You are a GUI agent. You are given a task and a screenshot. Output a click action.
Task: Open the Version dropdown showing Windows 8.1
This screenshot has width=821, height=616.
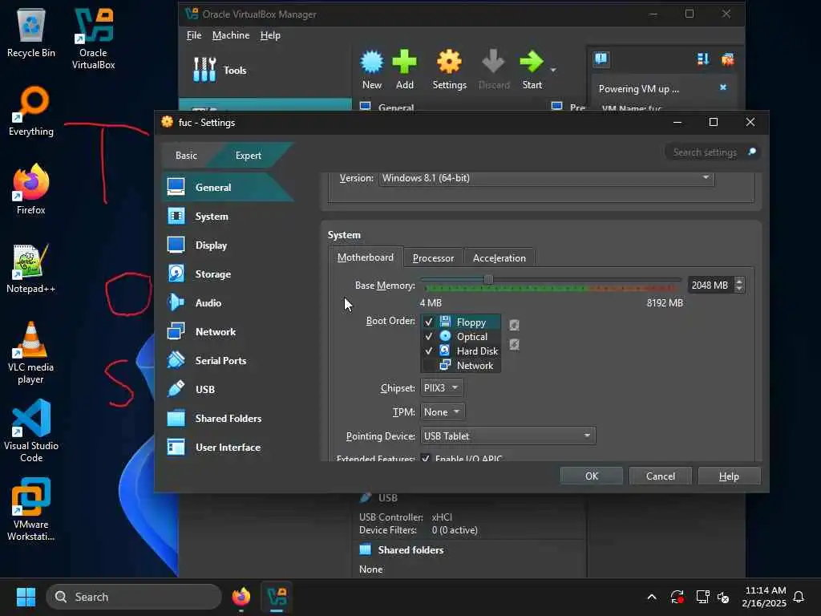coord(546,178)
